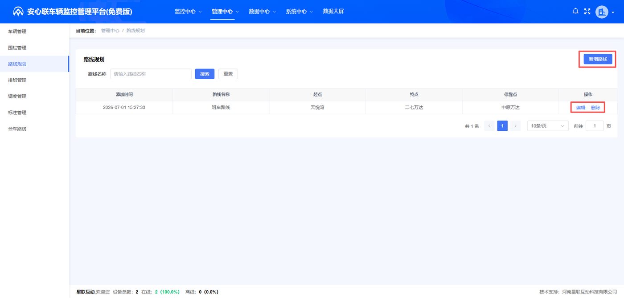Focus the 前往 page number input
This screenshot has height=298, width=624.
595,126
